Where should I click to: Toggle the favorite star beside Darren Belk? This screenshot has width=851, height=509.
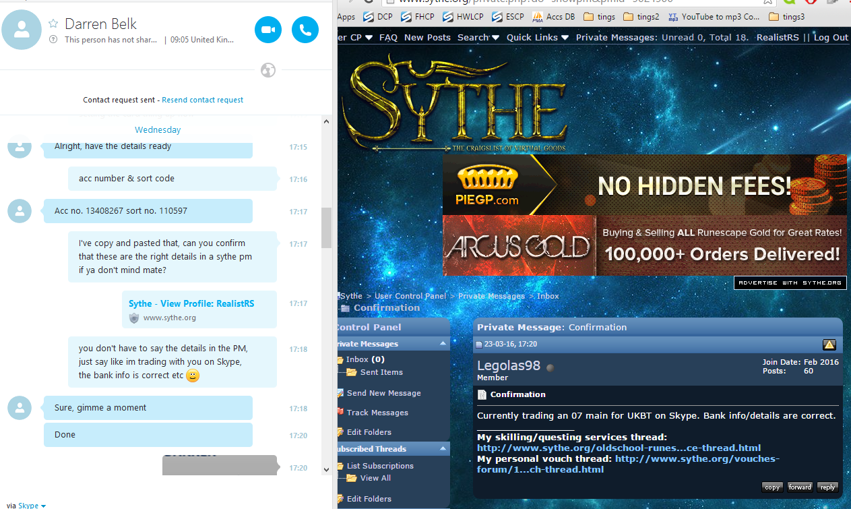pyautogui.click(x=53, y=24)
